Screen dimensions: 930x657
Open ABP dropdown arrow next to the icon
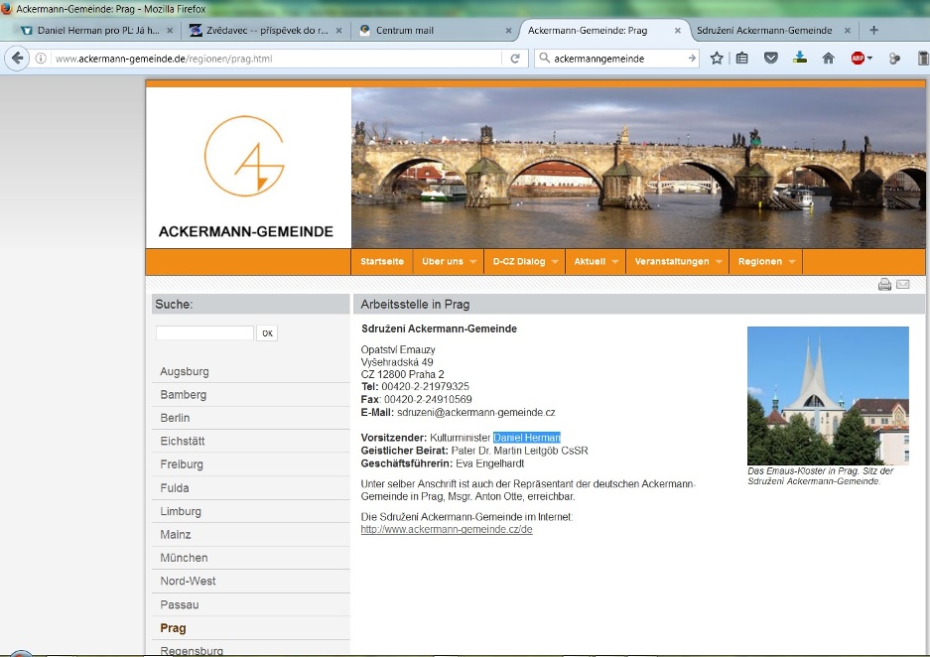click(869, 59)
